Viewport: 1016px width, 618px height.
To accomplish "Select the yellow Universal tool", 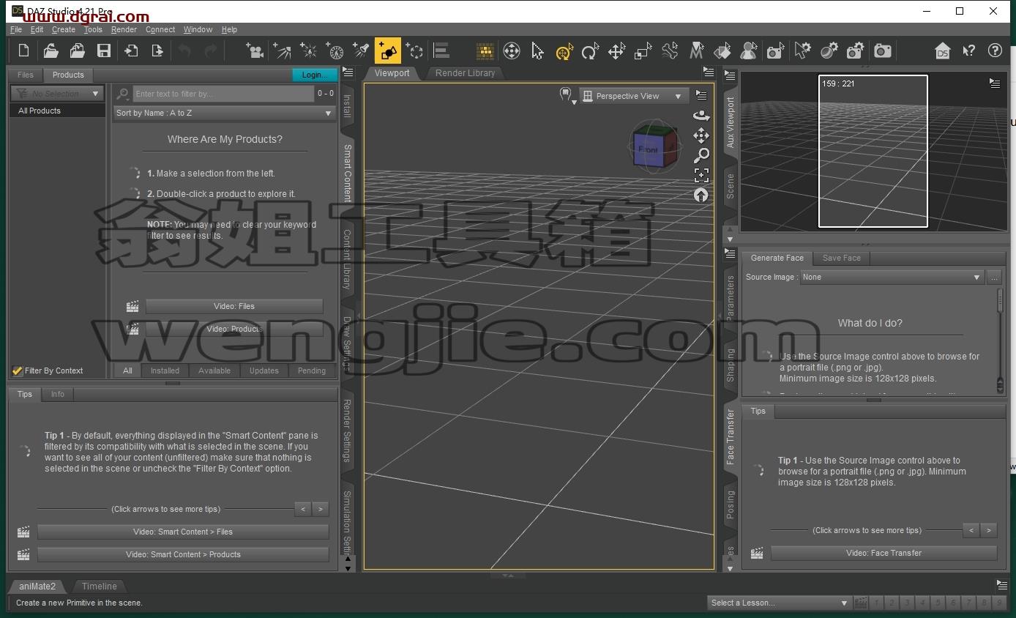I will click(564, 51).
